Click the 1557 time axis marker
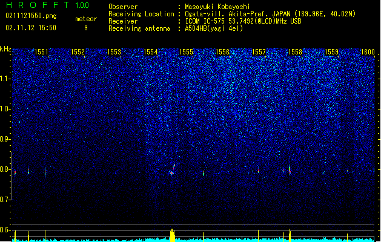This screenshot has height=242, width=381. tap(259, 51)
